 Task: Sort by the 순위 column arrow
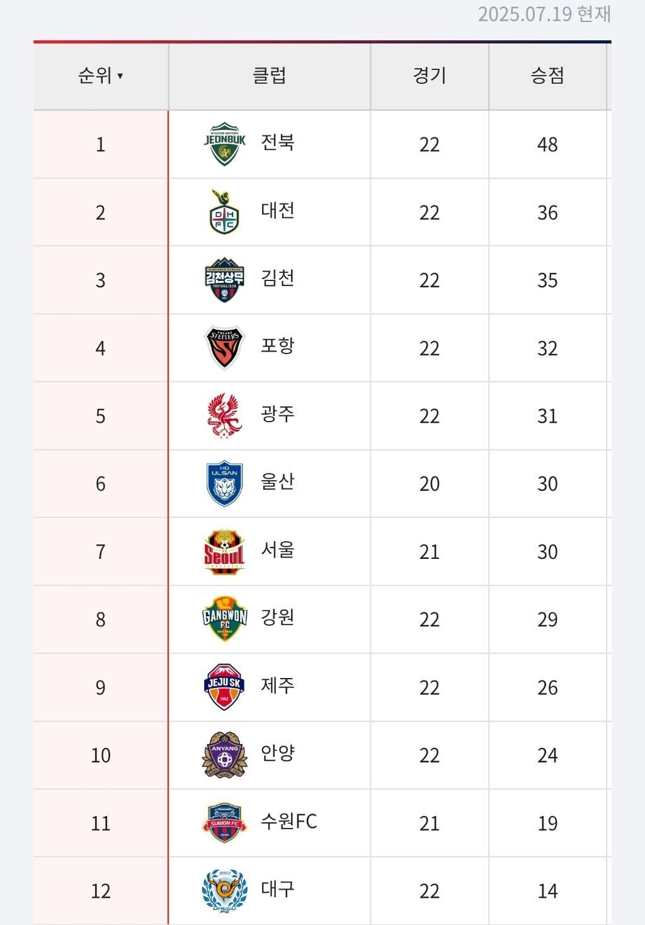point(120,76)
